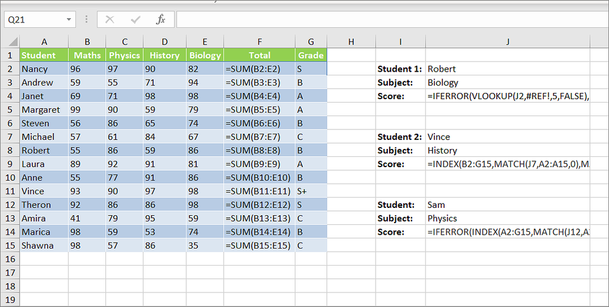
Task: Select row 1 header
Action: [x=10, y=55]
